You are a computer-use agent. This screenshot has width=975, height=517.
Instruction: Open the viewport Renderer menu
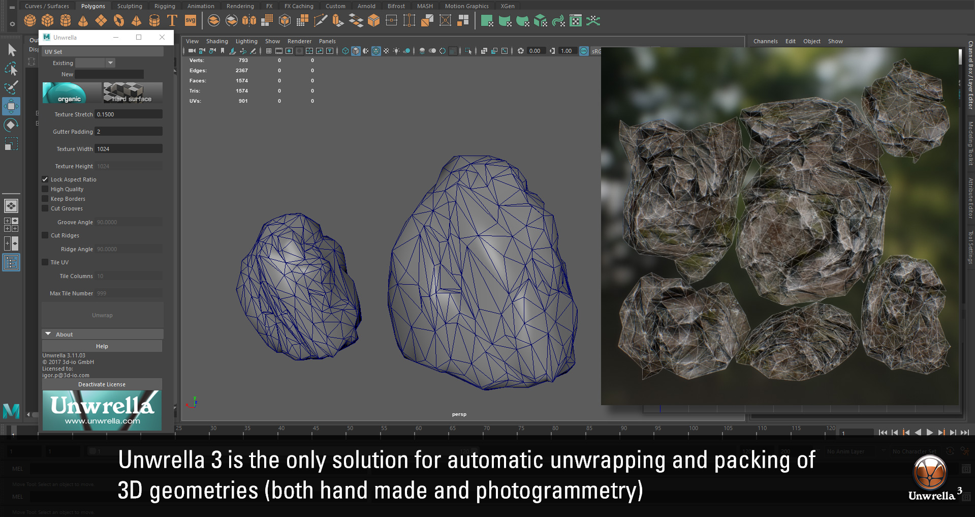click(x=299, y=41)
